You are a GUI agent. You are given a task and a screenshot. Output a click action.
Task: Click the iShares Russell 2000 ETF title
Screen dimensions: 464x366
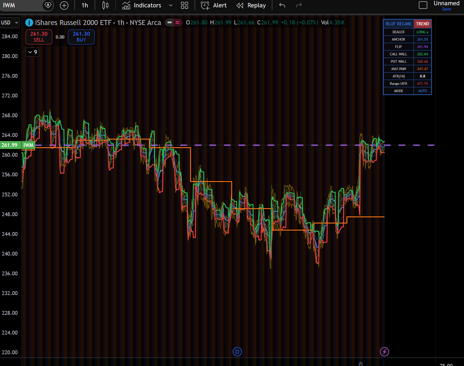73,23
